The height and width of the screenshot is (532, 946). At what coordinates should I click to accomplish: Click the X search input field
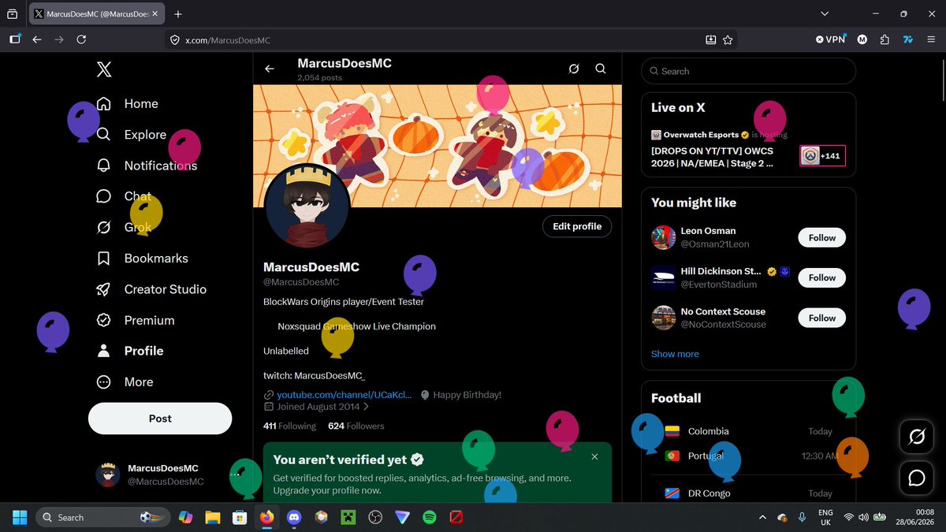point(749,71)
